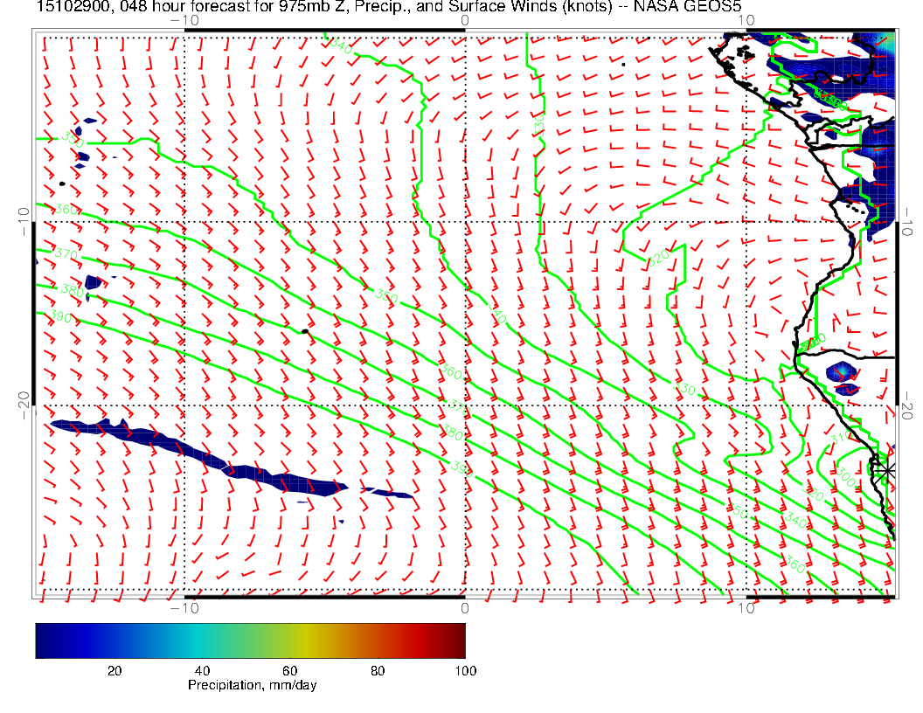Click the "Precipitation, mm/day" colorbar caption
The height and width of the screenshot is (713, 923).
[252, 686]
